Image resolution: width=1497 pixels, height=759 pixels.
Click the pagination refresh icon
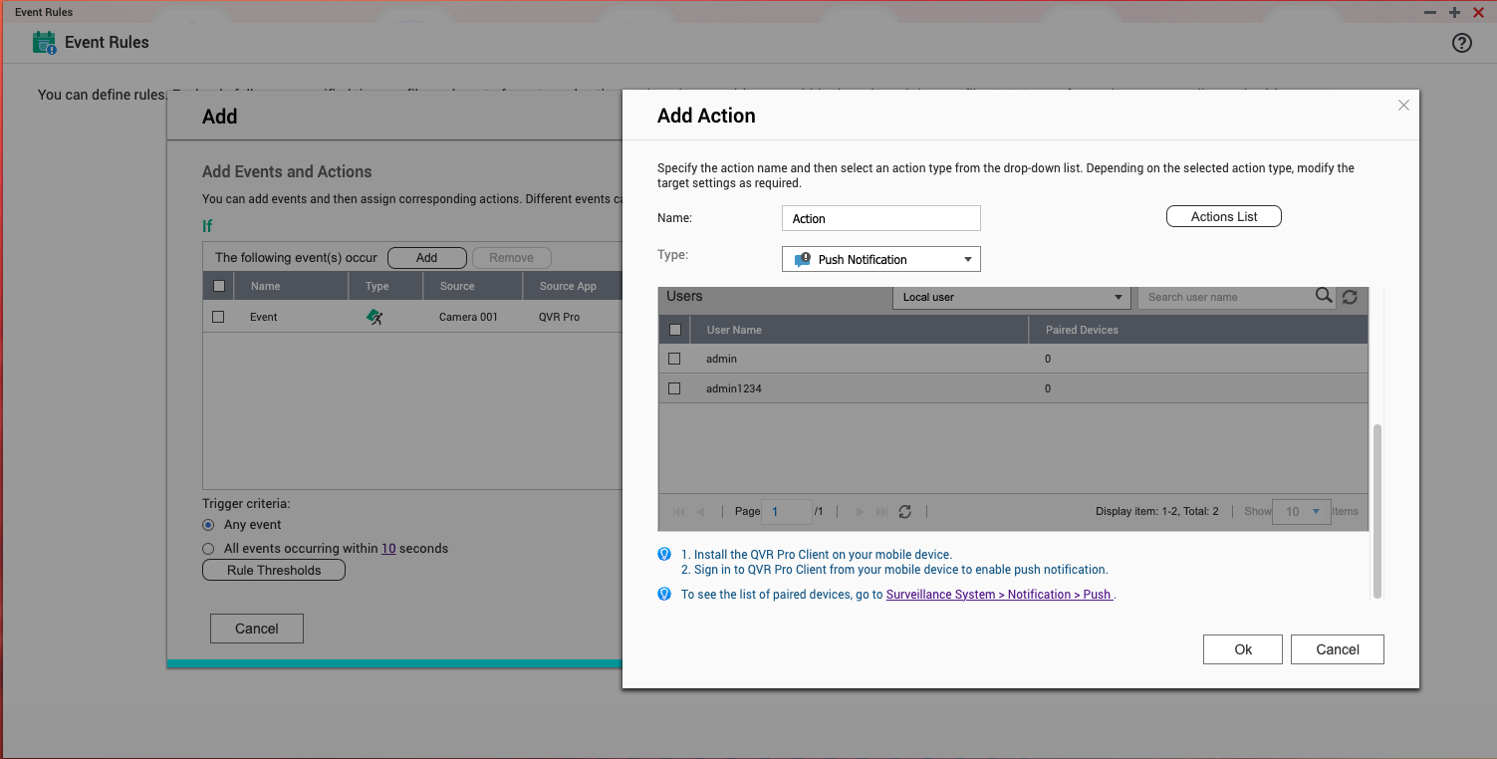click(904, 511)
